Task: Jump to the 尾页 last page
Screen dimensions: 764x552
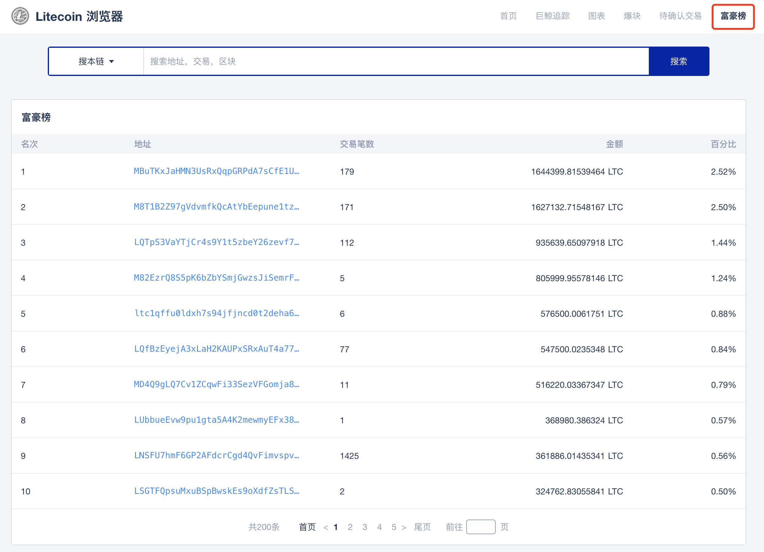Action: tap(422, 527)
